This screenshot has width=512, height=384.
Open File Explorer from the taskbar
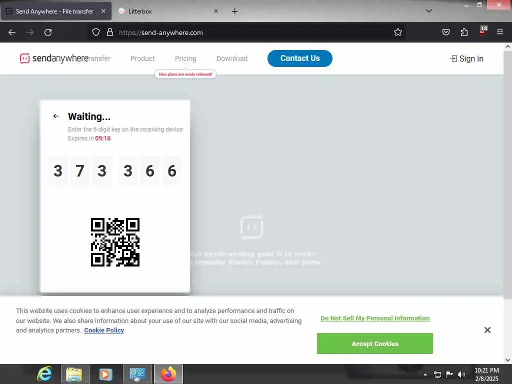(x=75, y=374)
